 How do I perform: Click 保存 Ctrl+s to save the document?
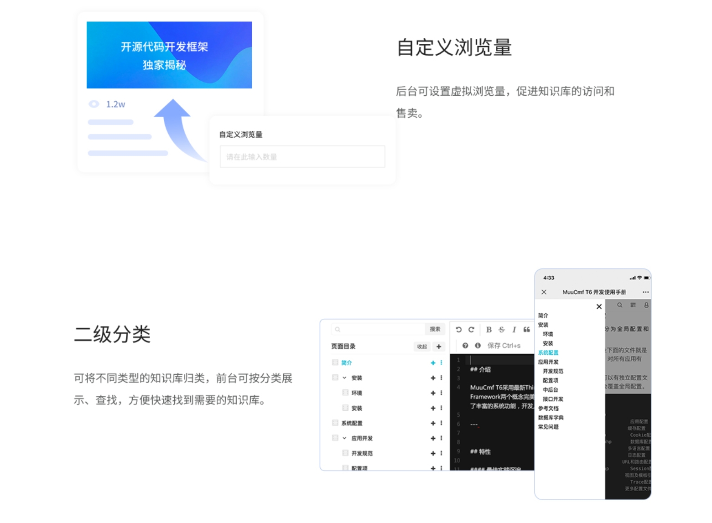504,346
